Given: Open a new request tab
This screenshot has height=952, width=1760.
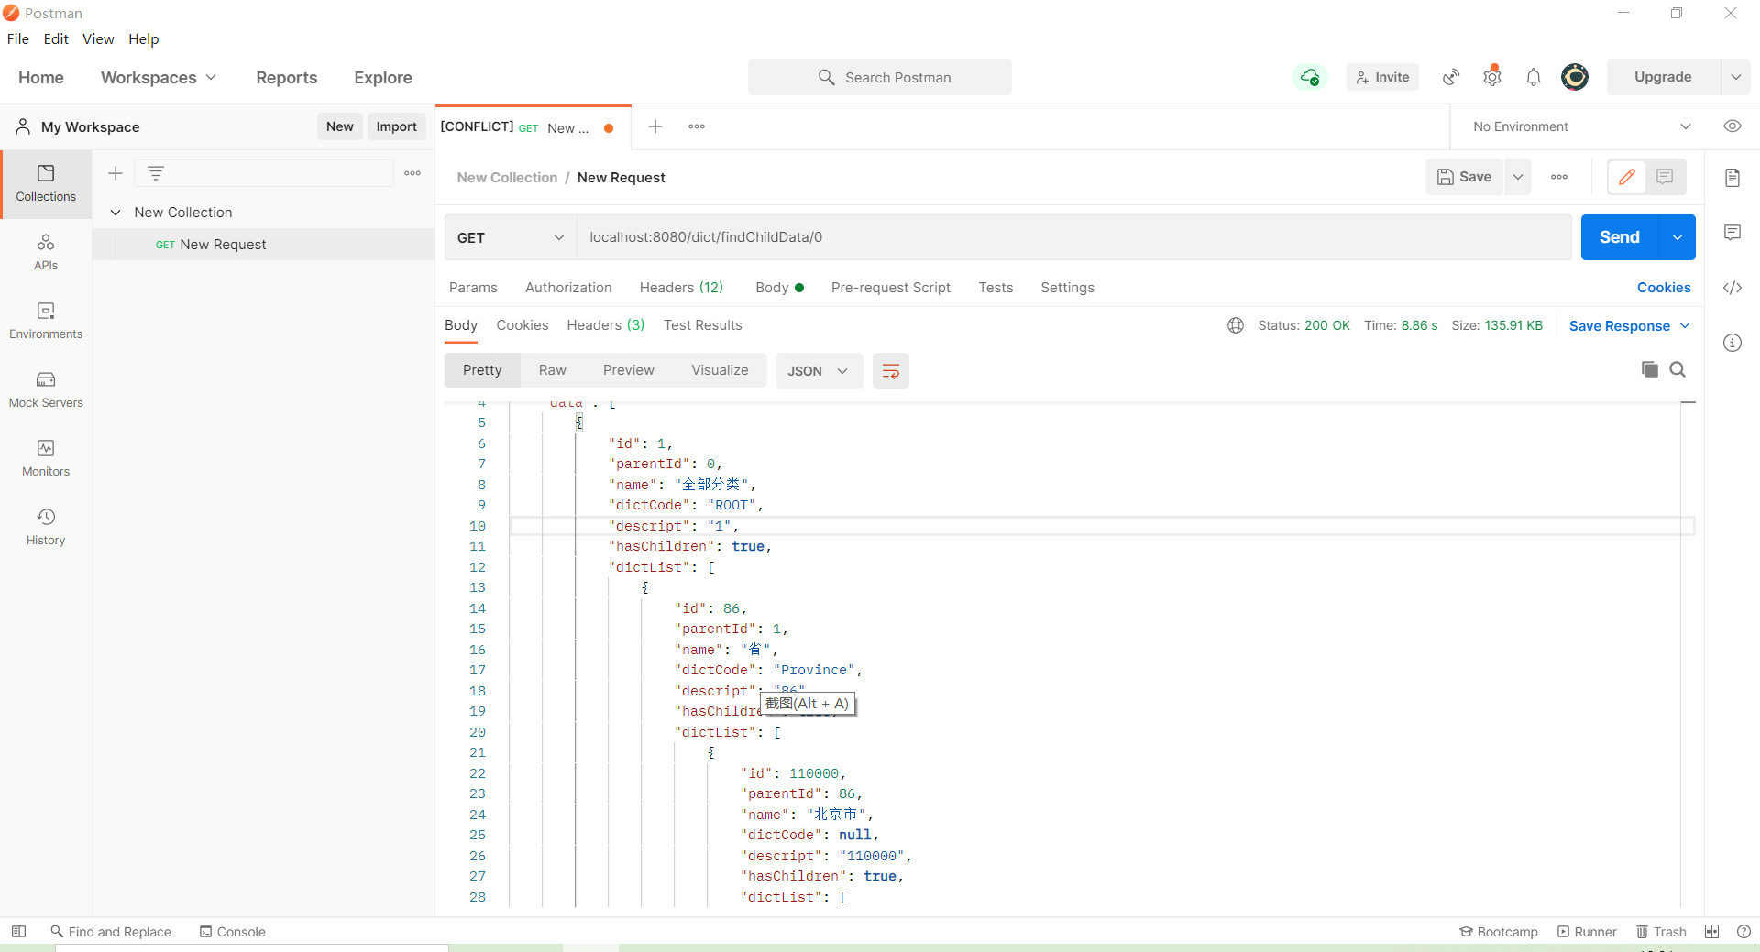Looking at the screenshot, I should pos(655,126).
